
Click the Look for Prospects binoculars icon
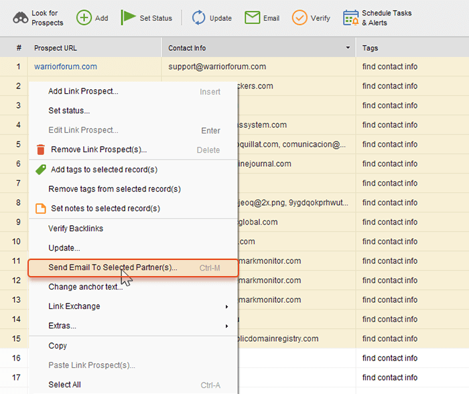[x=20, y=18]
